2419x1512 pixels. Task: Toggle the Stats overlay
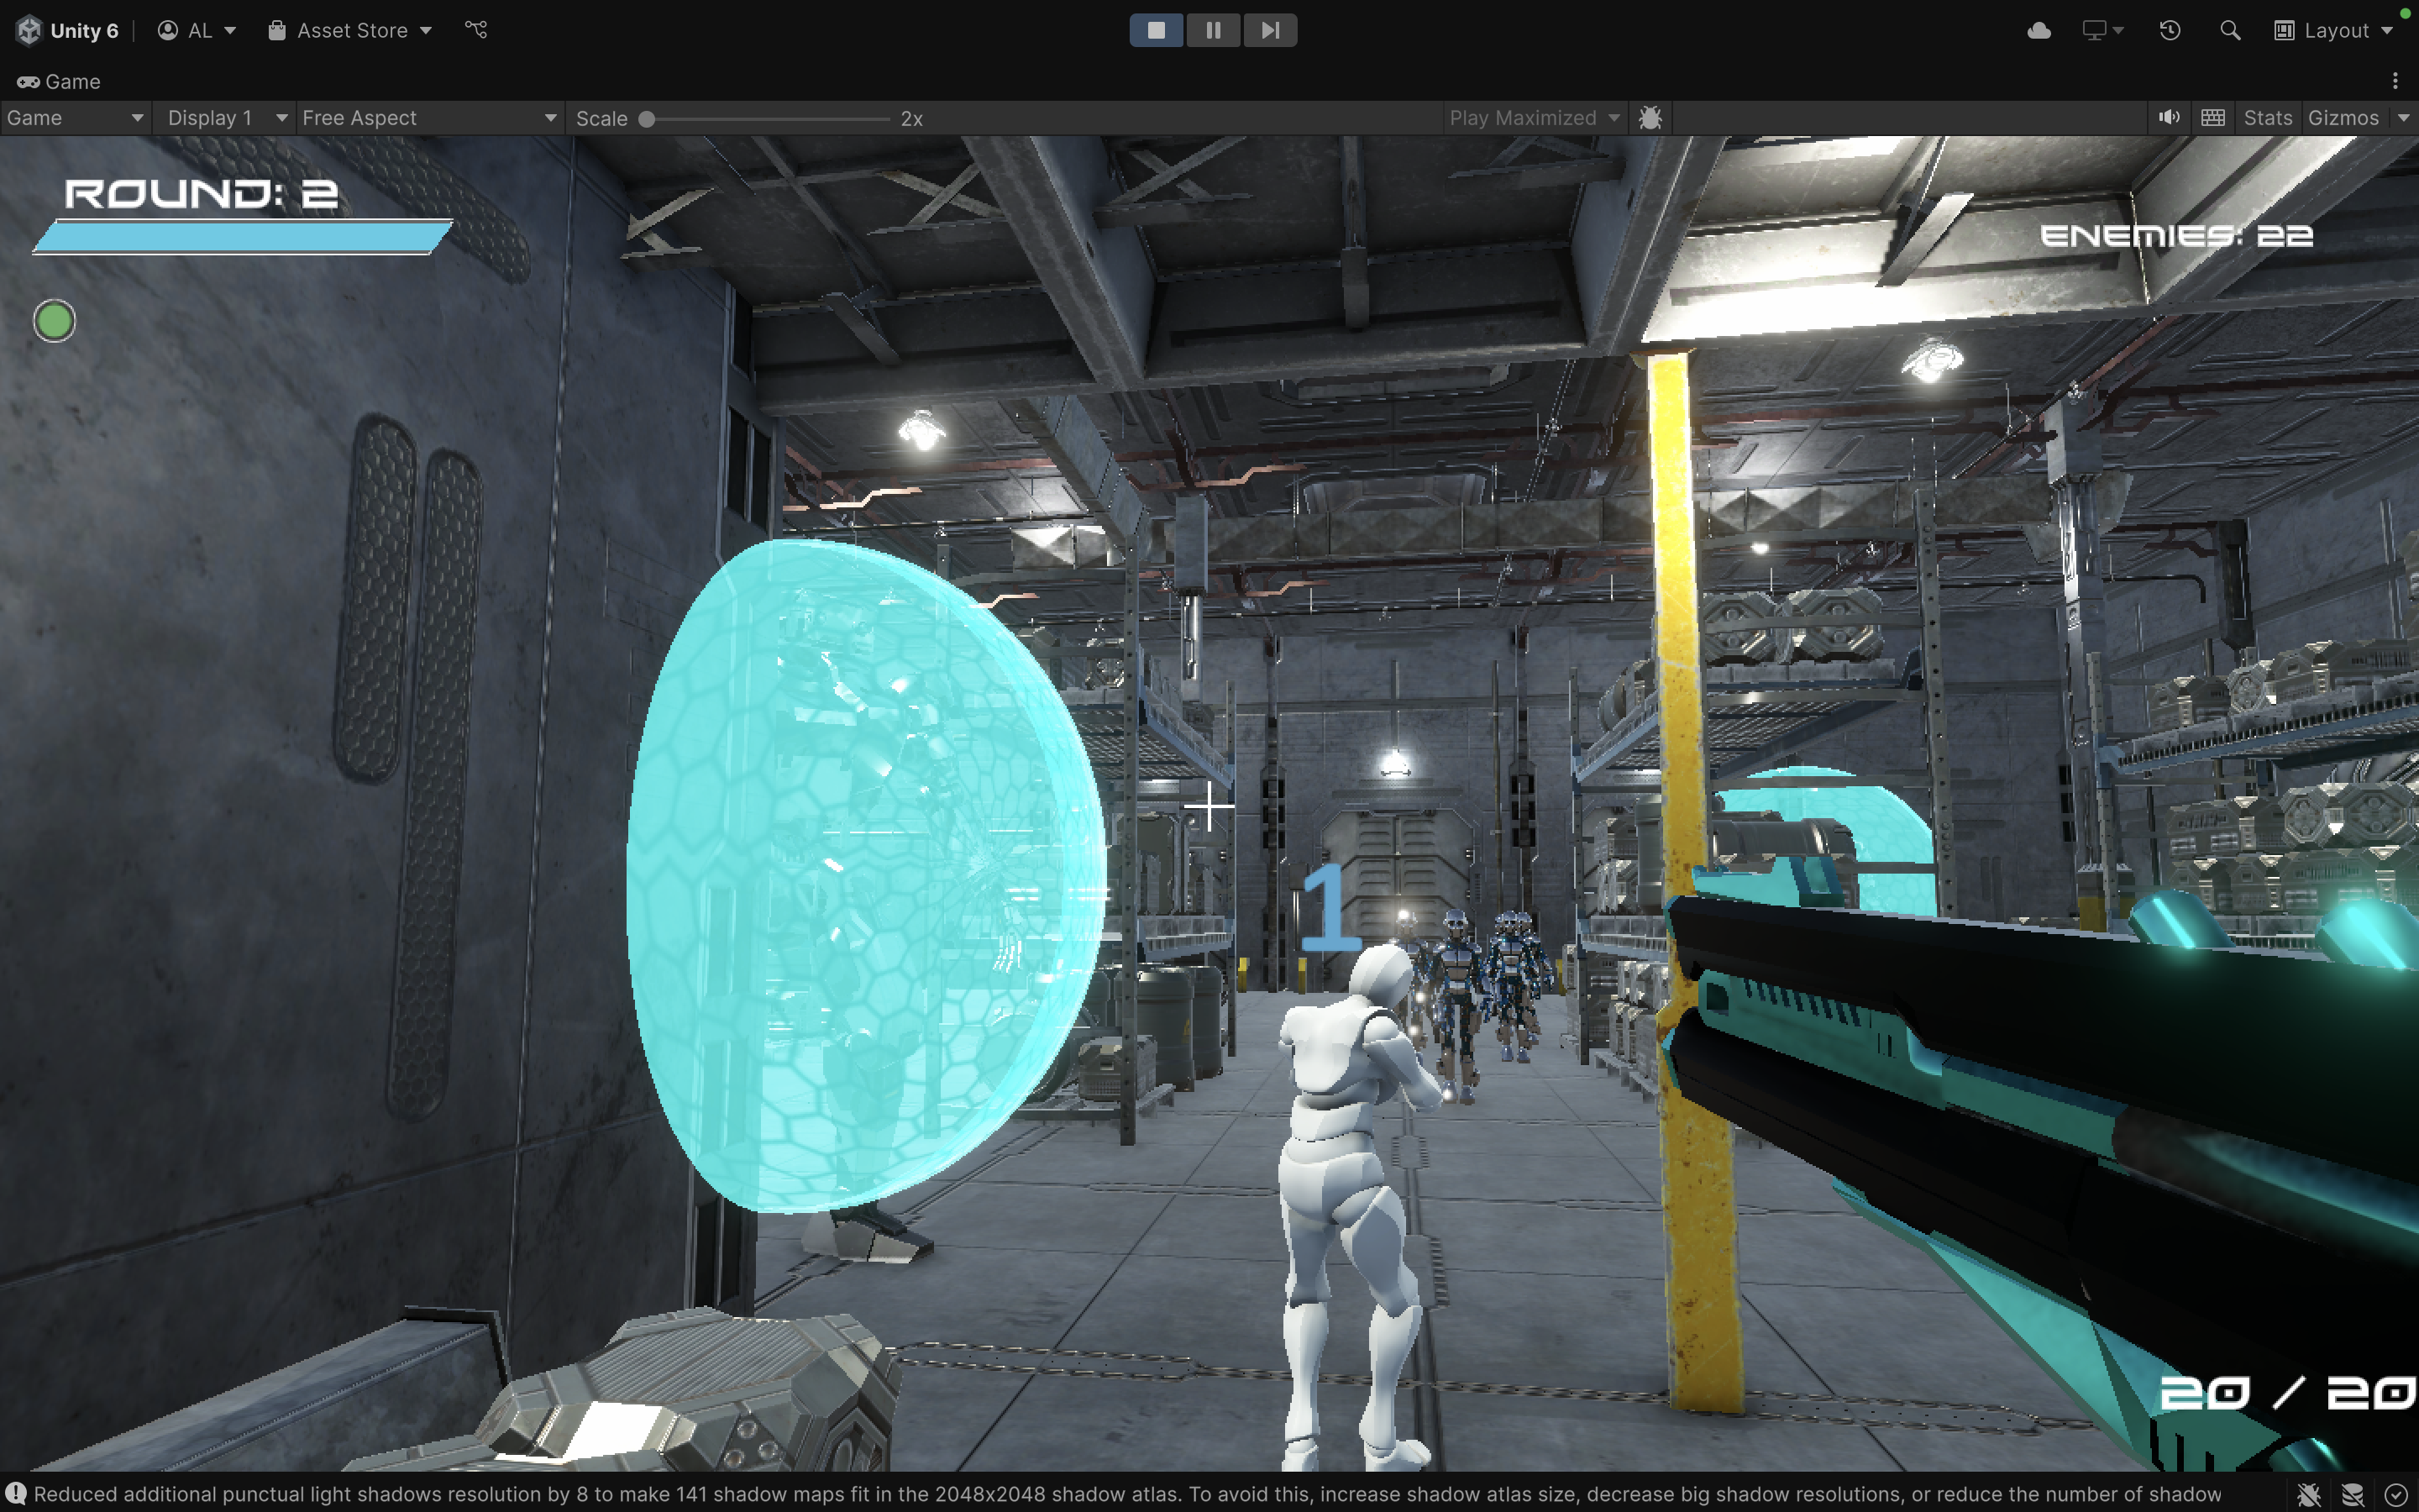click(x=2267, y=118)
